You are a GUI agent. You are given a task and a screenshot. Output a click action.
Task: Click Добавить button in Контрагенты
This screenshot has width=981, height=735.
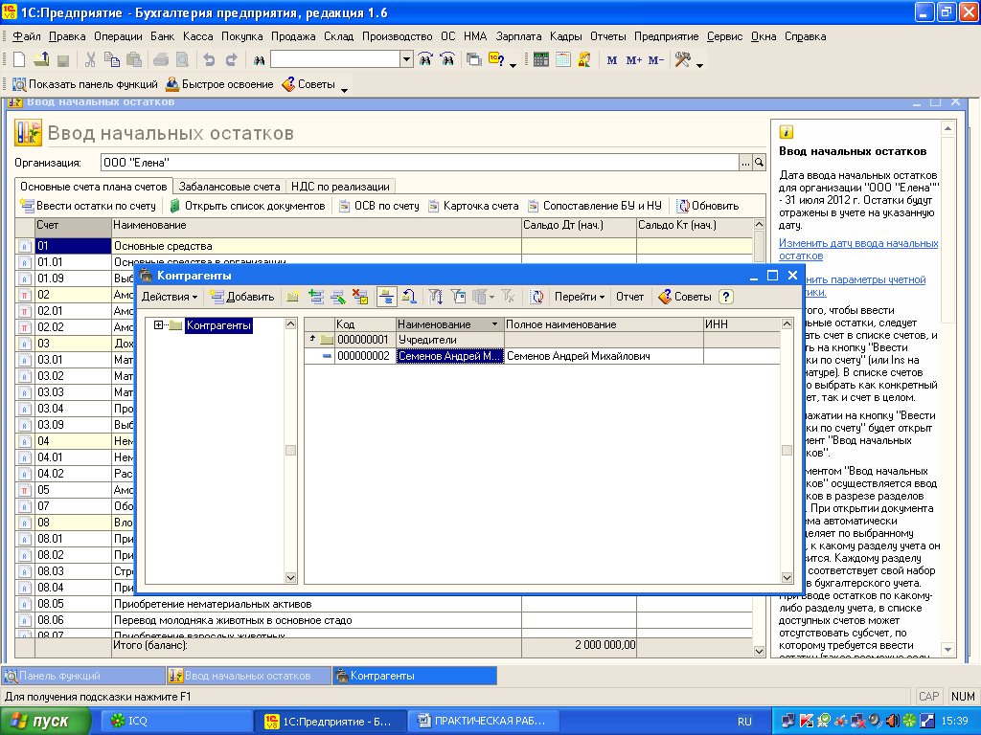(x=242, y=297)
